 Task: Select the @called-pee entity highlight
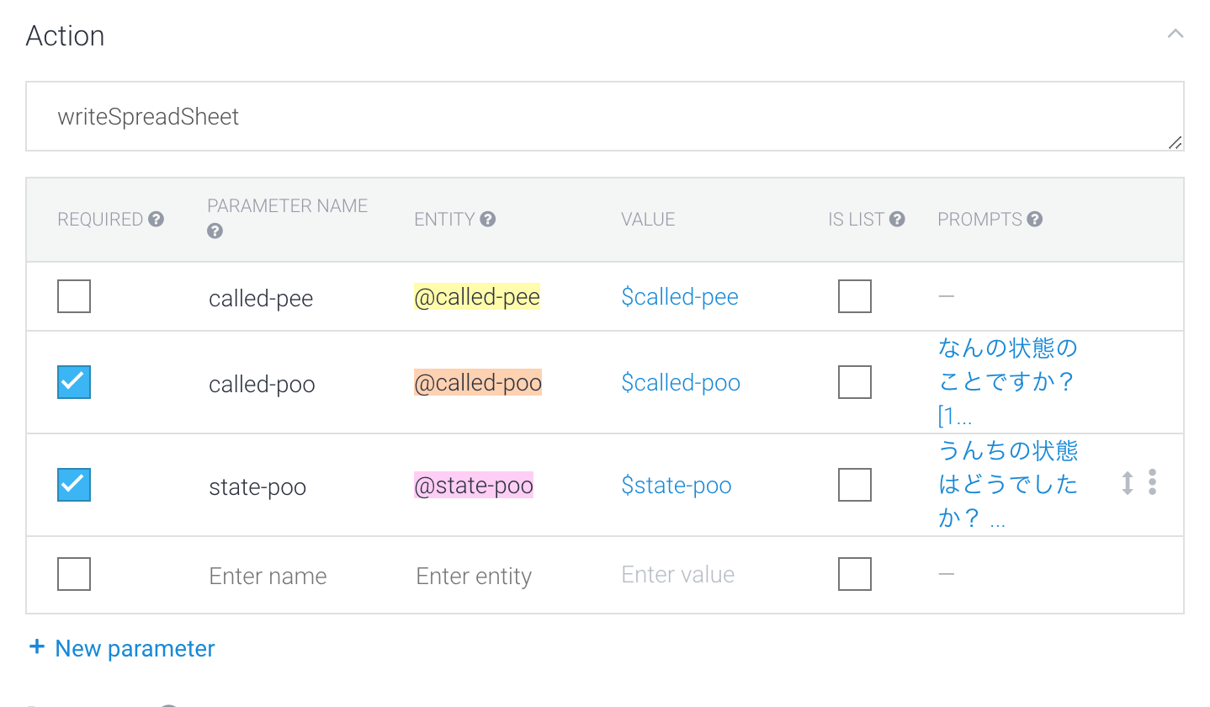point(476,297)
